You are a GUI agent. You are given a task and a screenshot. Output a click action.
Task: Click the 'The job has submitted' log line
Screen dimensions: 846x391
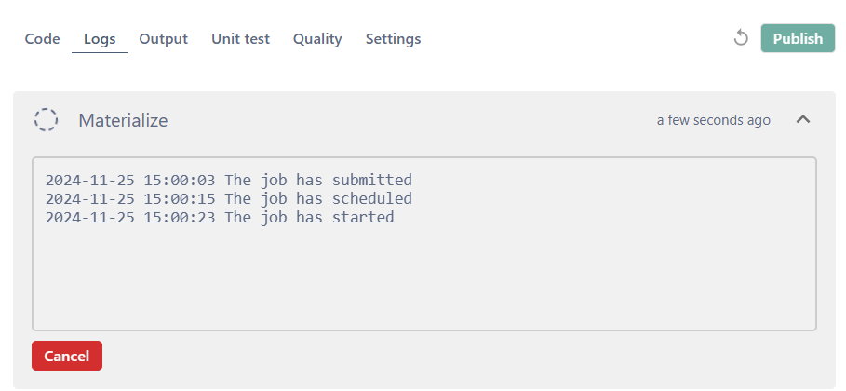pos(229,180)
